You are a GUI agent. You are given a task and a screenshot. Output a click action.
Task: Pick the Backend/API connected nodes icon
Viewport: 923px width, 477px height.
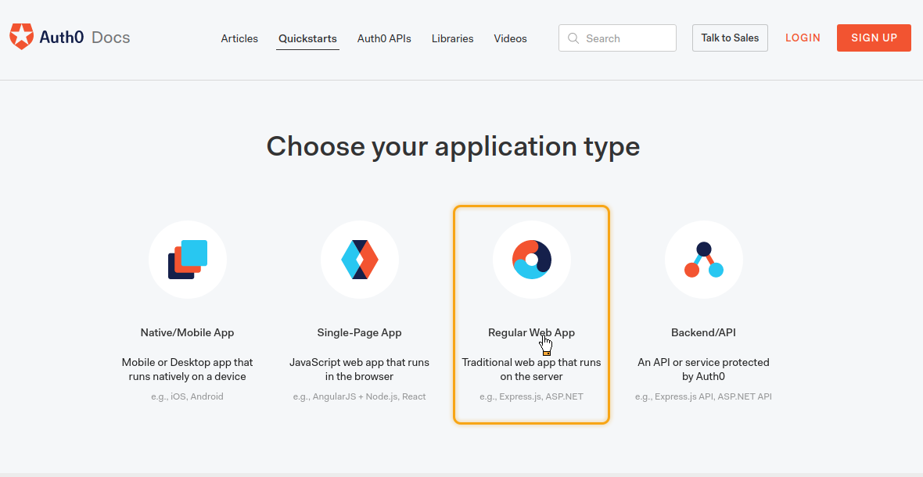click(x=704, y=260)
